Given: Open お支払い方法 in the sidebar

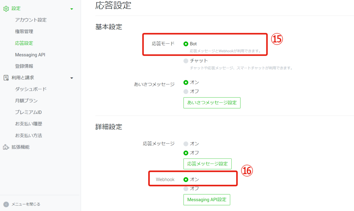Looking at the screenshot, I should point(28,135).
